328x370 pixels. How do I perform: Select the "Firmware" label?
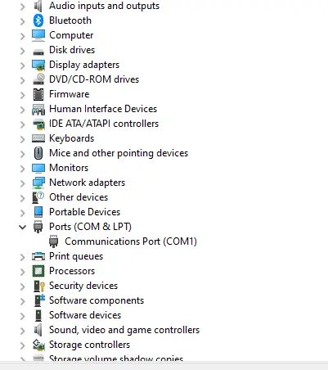[x=70, y=94]
